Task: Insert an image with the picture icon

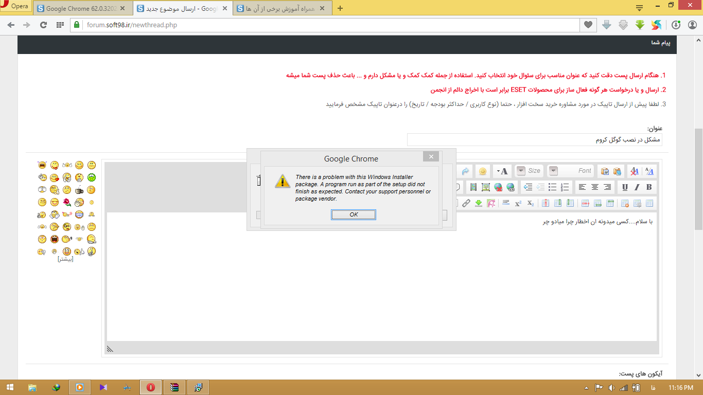Action: (485, 187)
